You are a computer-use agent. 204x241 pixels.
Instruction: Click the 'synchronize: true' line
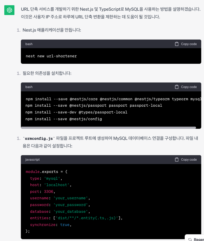(51, 225)
